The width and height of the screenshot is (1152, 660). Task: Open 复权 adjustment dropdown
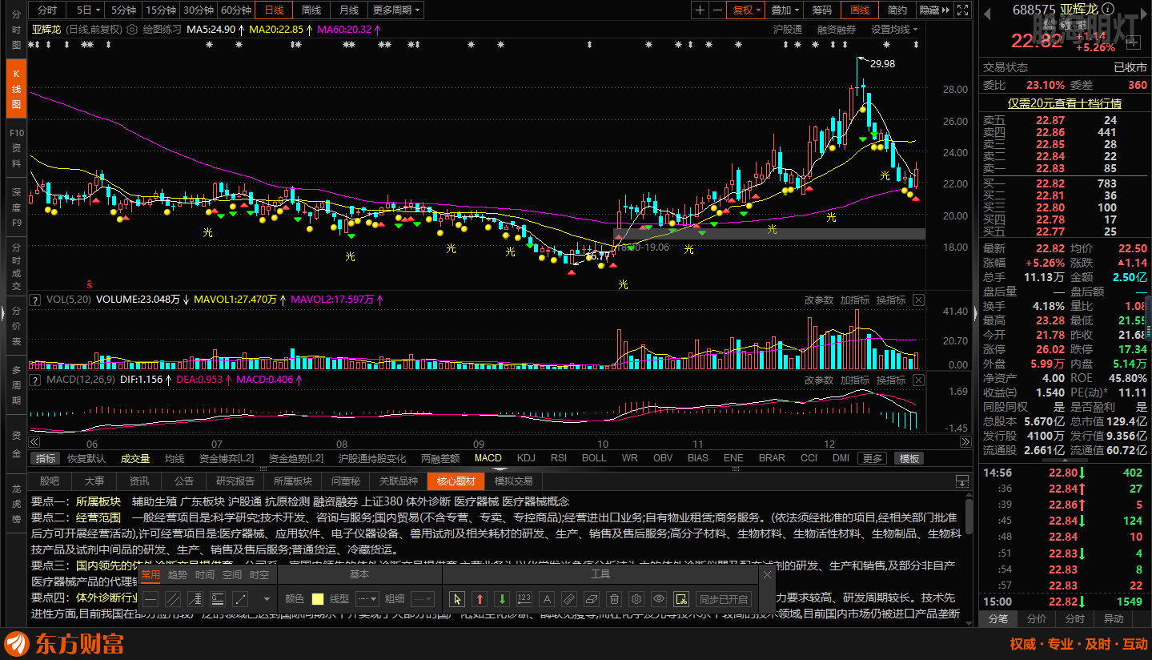pos(748,10)
